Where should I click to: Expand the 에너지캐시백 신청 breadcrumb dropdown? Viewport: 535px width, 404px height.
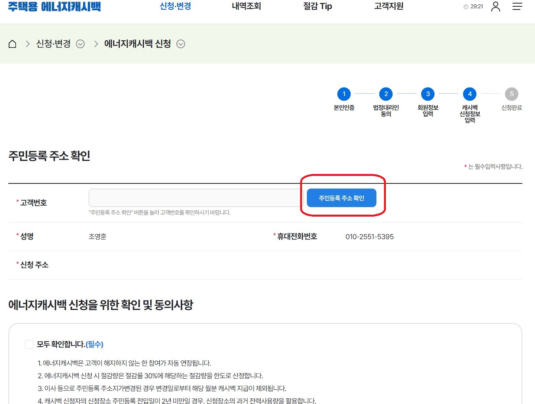(181, 44)
